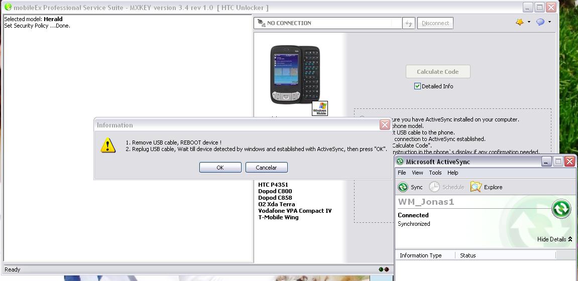Screen dimensions: 578x281
Task: Close the Information dialog
Action: pyautogui.click(x=385, y=125)
